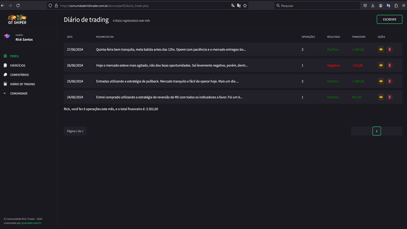The image size is (407, 229).
Task: Bookmark this page with the star icon
Action: click(245, 6)
